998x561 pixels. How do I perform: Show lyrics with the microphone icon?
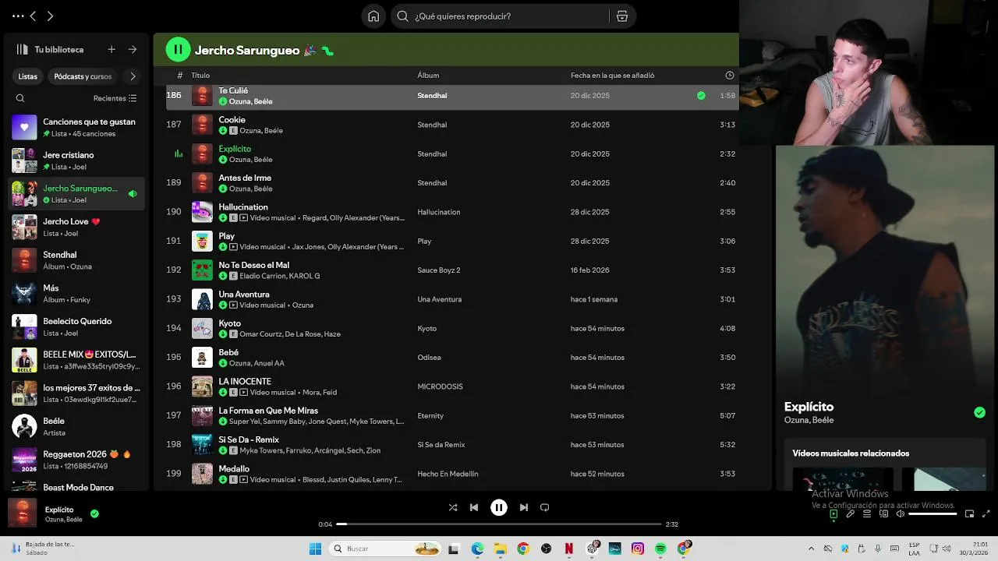click(x=850, y=513)
